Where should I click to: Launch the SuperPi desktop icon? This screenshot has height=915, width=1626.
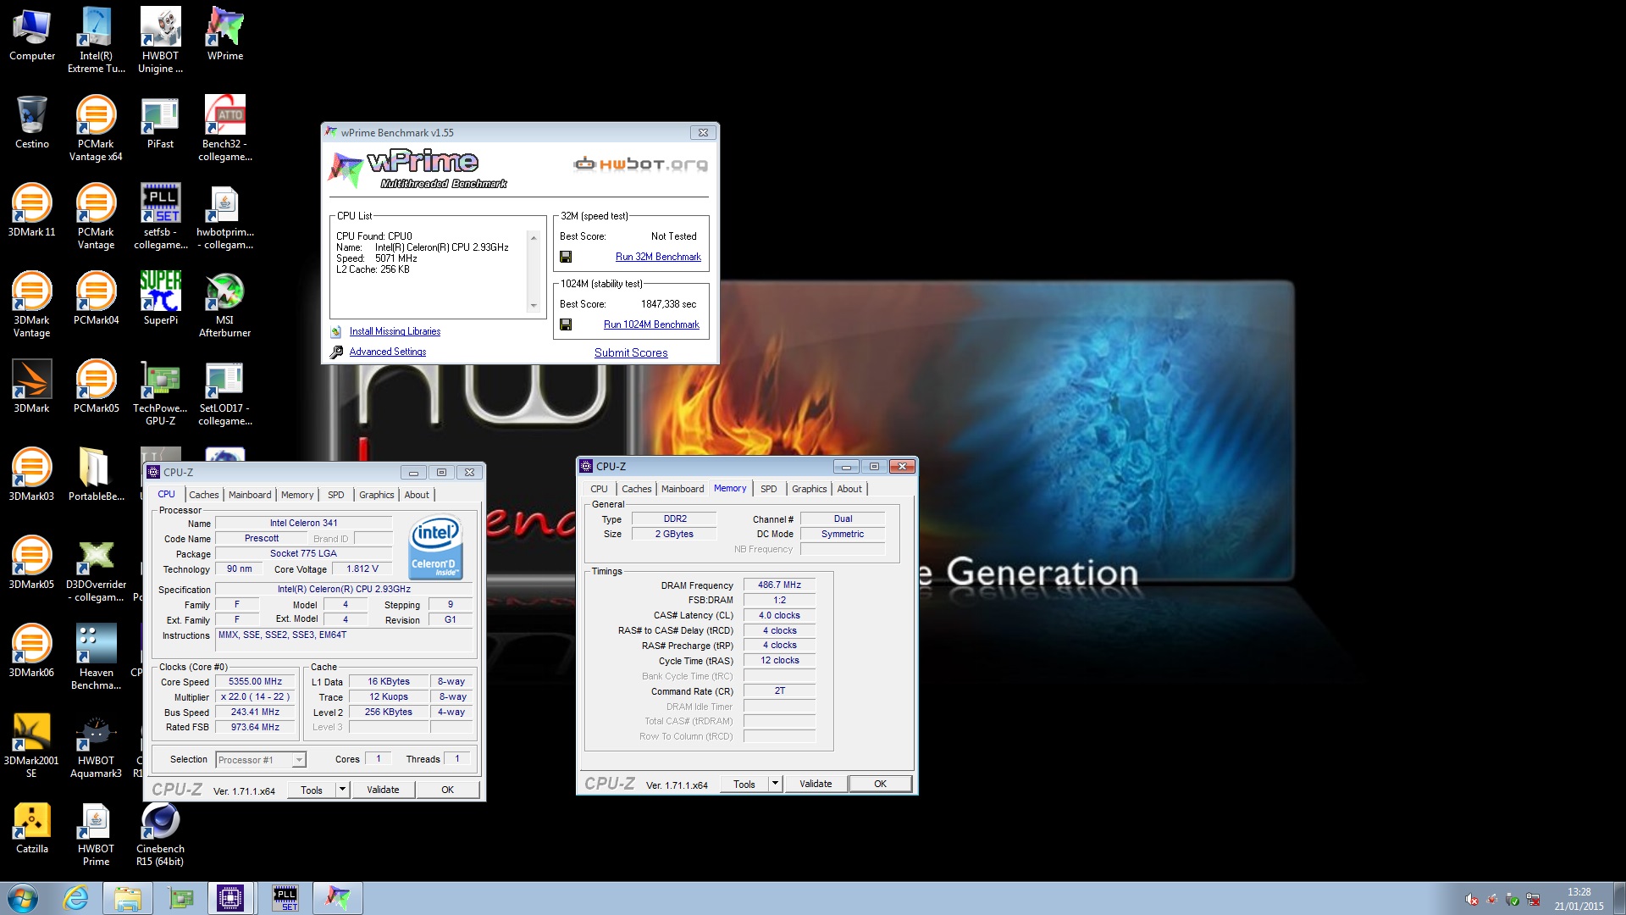(x=160, y=298)
